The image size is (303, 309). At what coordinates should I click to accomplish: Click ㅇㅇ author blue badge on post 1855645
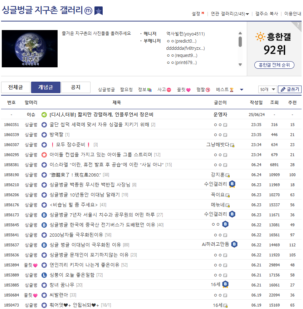[225, 224]
